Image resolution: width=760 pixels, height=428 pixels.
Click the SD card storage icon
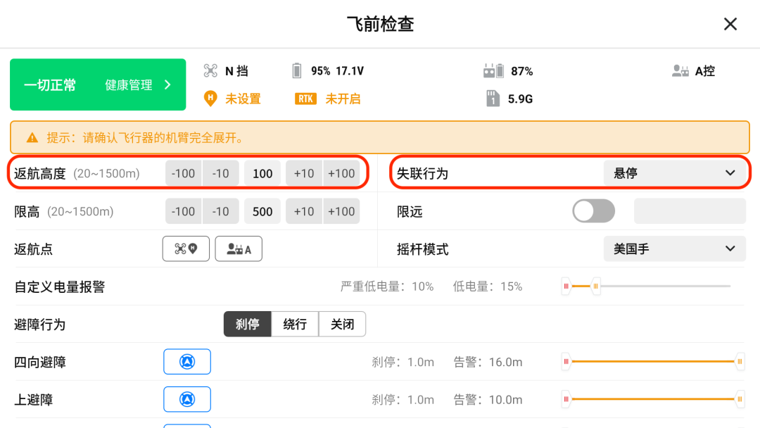coord(494,99)
